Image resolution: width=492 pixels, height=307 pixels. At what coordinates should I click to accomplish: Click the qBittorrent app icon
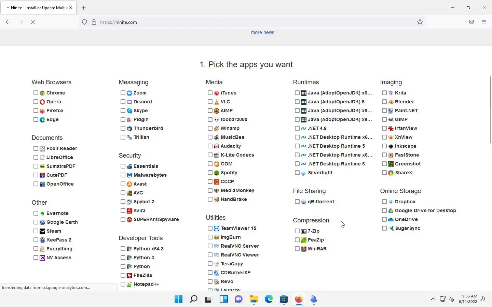click(x=304, y=202)
